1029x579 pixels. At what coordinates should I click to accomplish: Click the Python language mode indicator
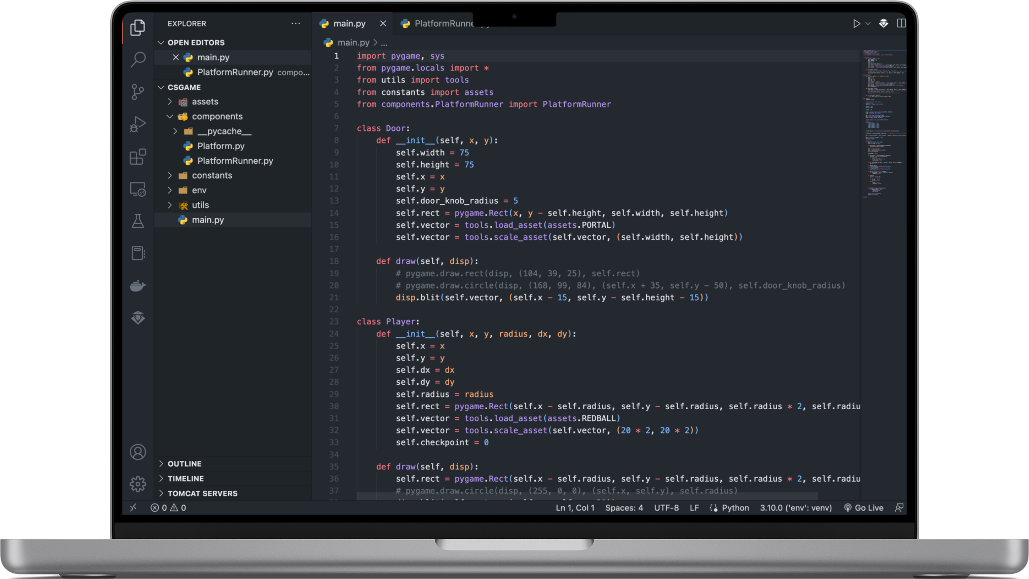coord(734,508)
